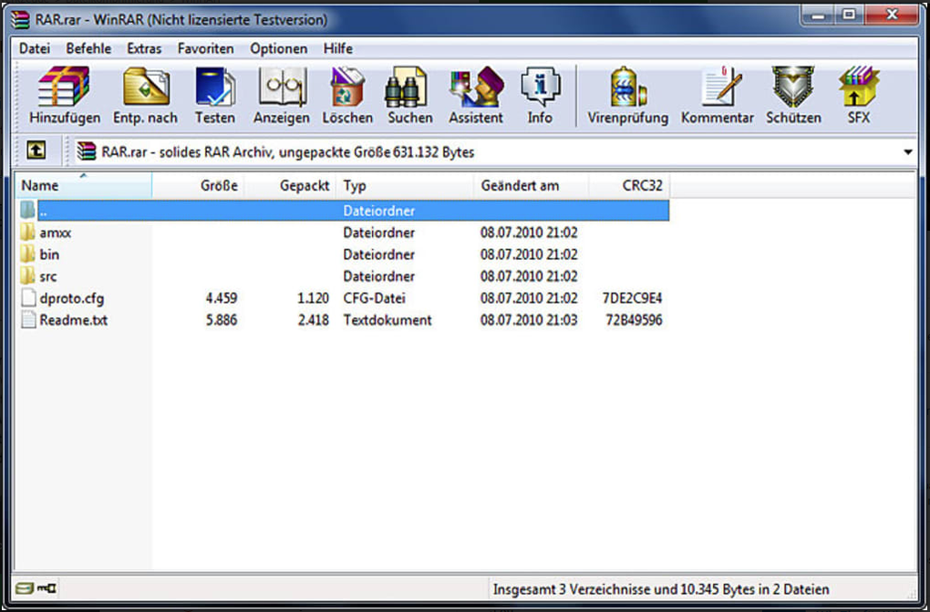Click date 08.07.2010 21:03 cell
Screen dimensions: 930x612
click(529, 320)
